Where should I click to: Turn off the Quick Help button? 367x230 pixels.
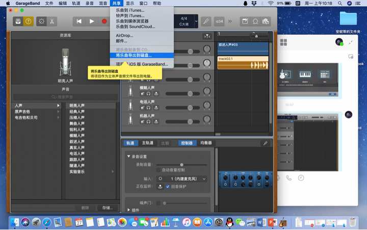[x=29, y=21]
